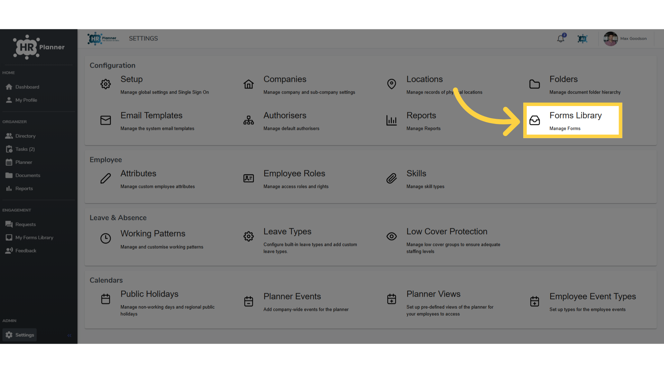Viewport: 664px width, 373px height.
Task: Open the Leave Types title link
Action: [287, 231]
